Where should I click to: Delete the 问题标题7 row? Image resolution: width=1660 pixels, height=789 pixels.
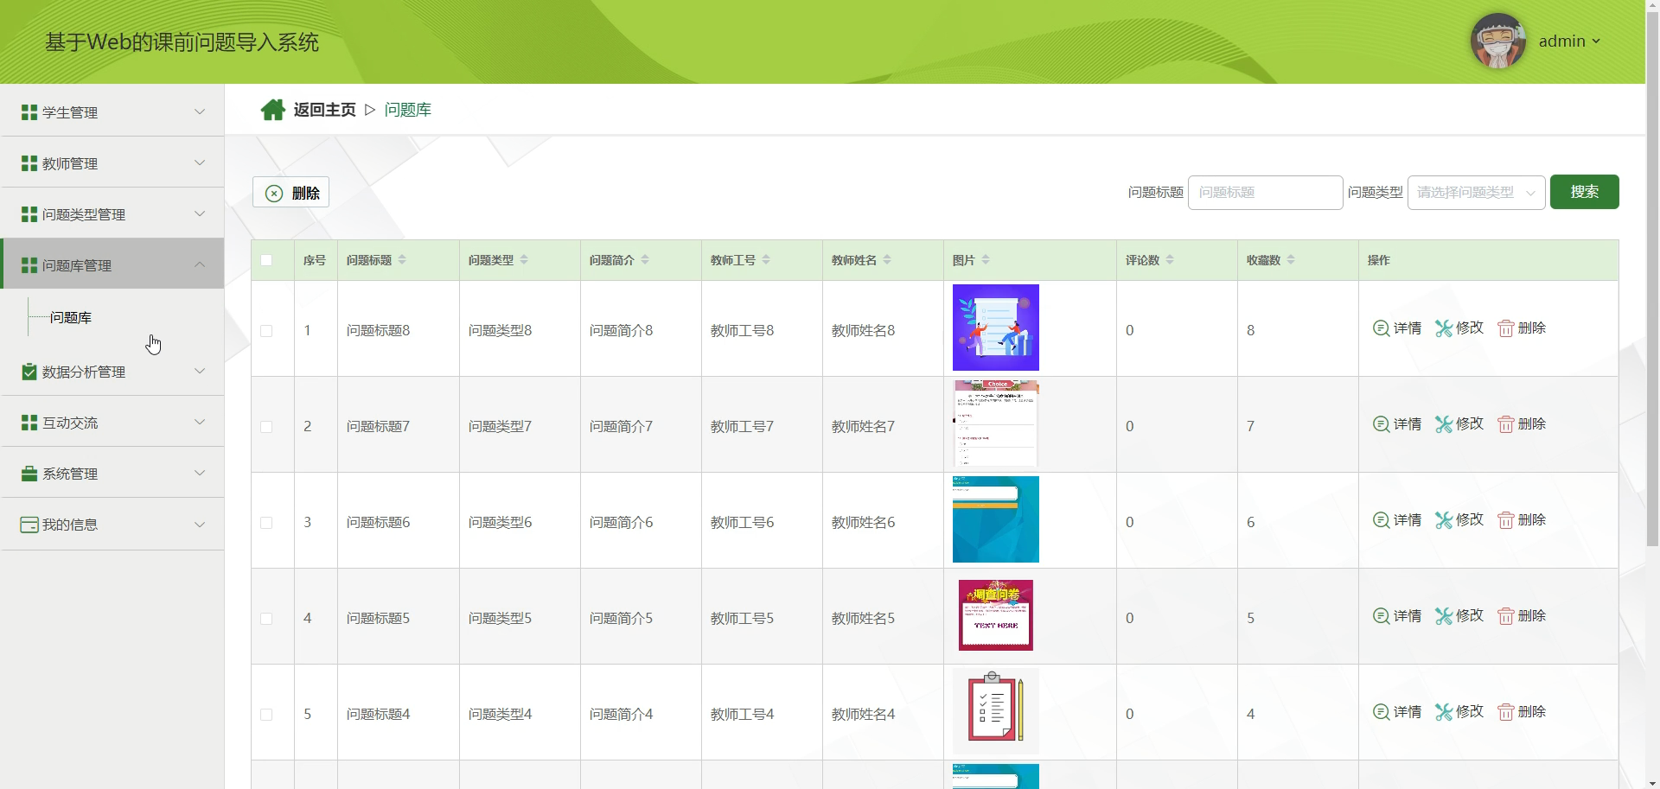click(x=1522, y=424)
